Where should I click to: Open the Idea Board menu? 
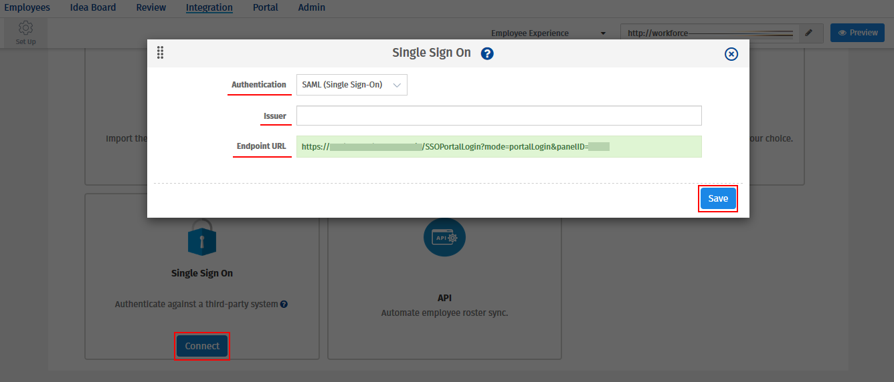click(x=93, y=8)
